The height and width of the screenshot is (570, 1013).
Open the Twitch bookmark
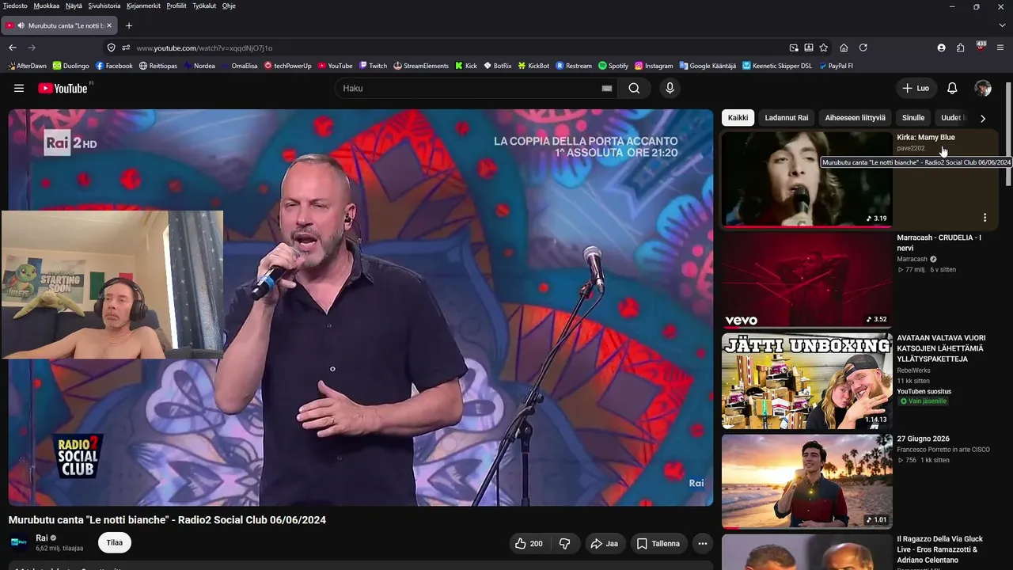pos(373,66)
